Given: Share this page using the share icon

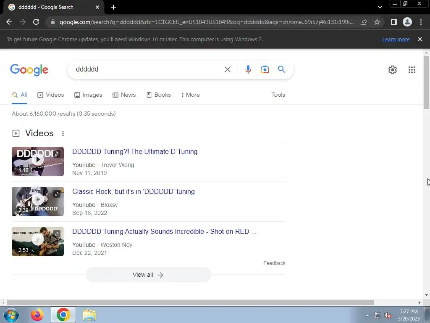Looking at the screenshot, I should coord(364,22).
